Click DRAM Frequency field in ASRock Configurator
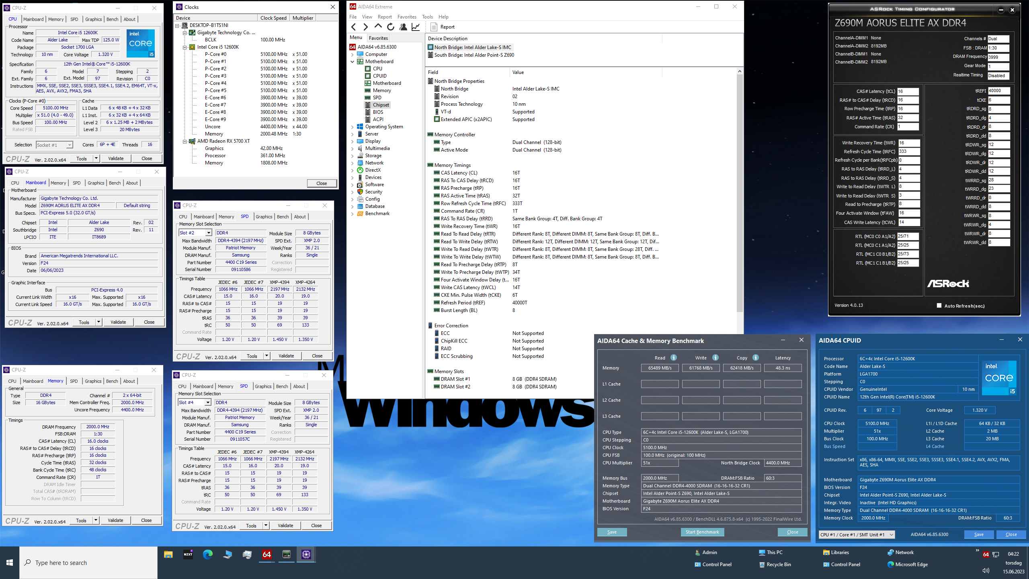Viewport: 1029px width, 579px height. click(x=998, y=57)
